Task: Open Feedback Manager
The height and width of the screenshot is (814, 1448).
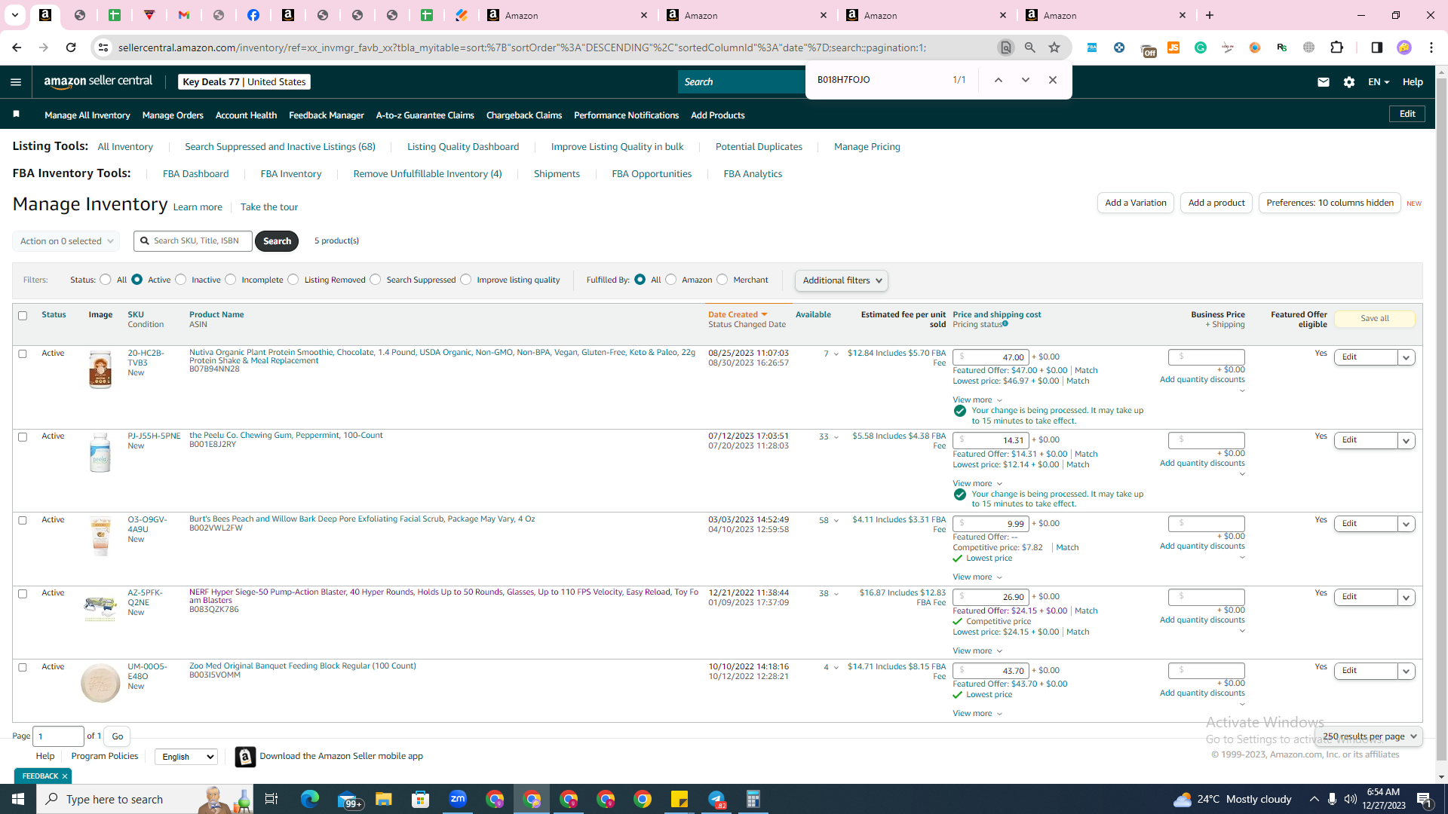Action: (x=327, y=115)
